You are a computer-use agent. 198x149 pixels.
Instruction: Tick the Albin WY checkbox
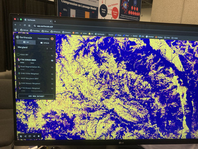(x=18, y=54)
